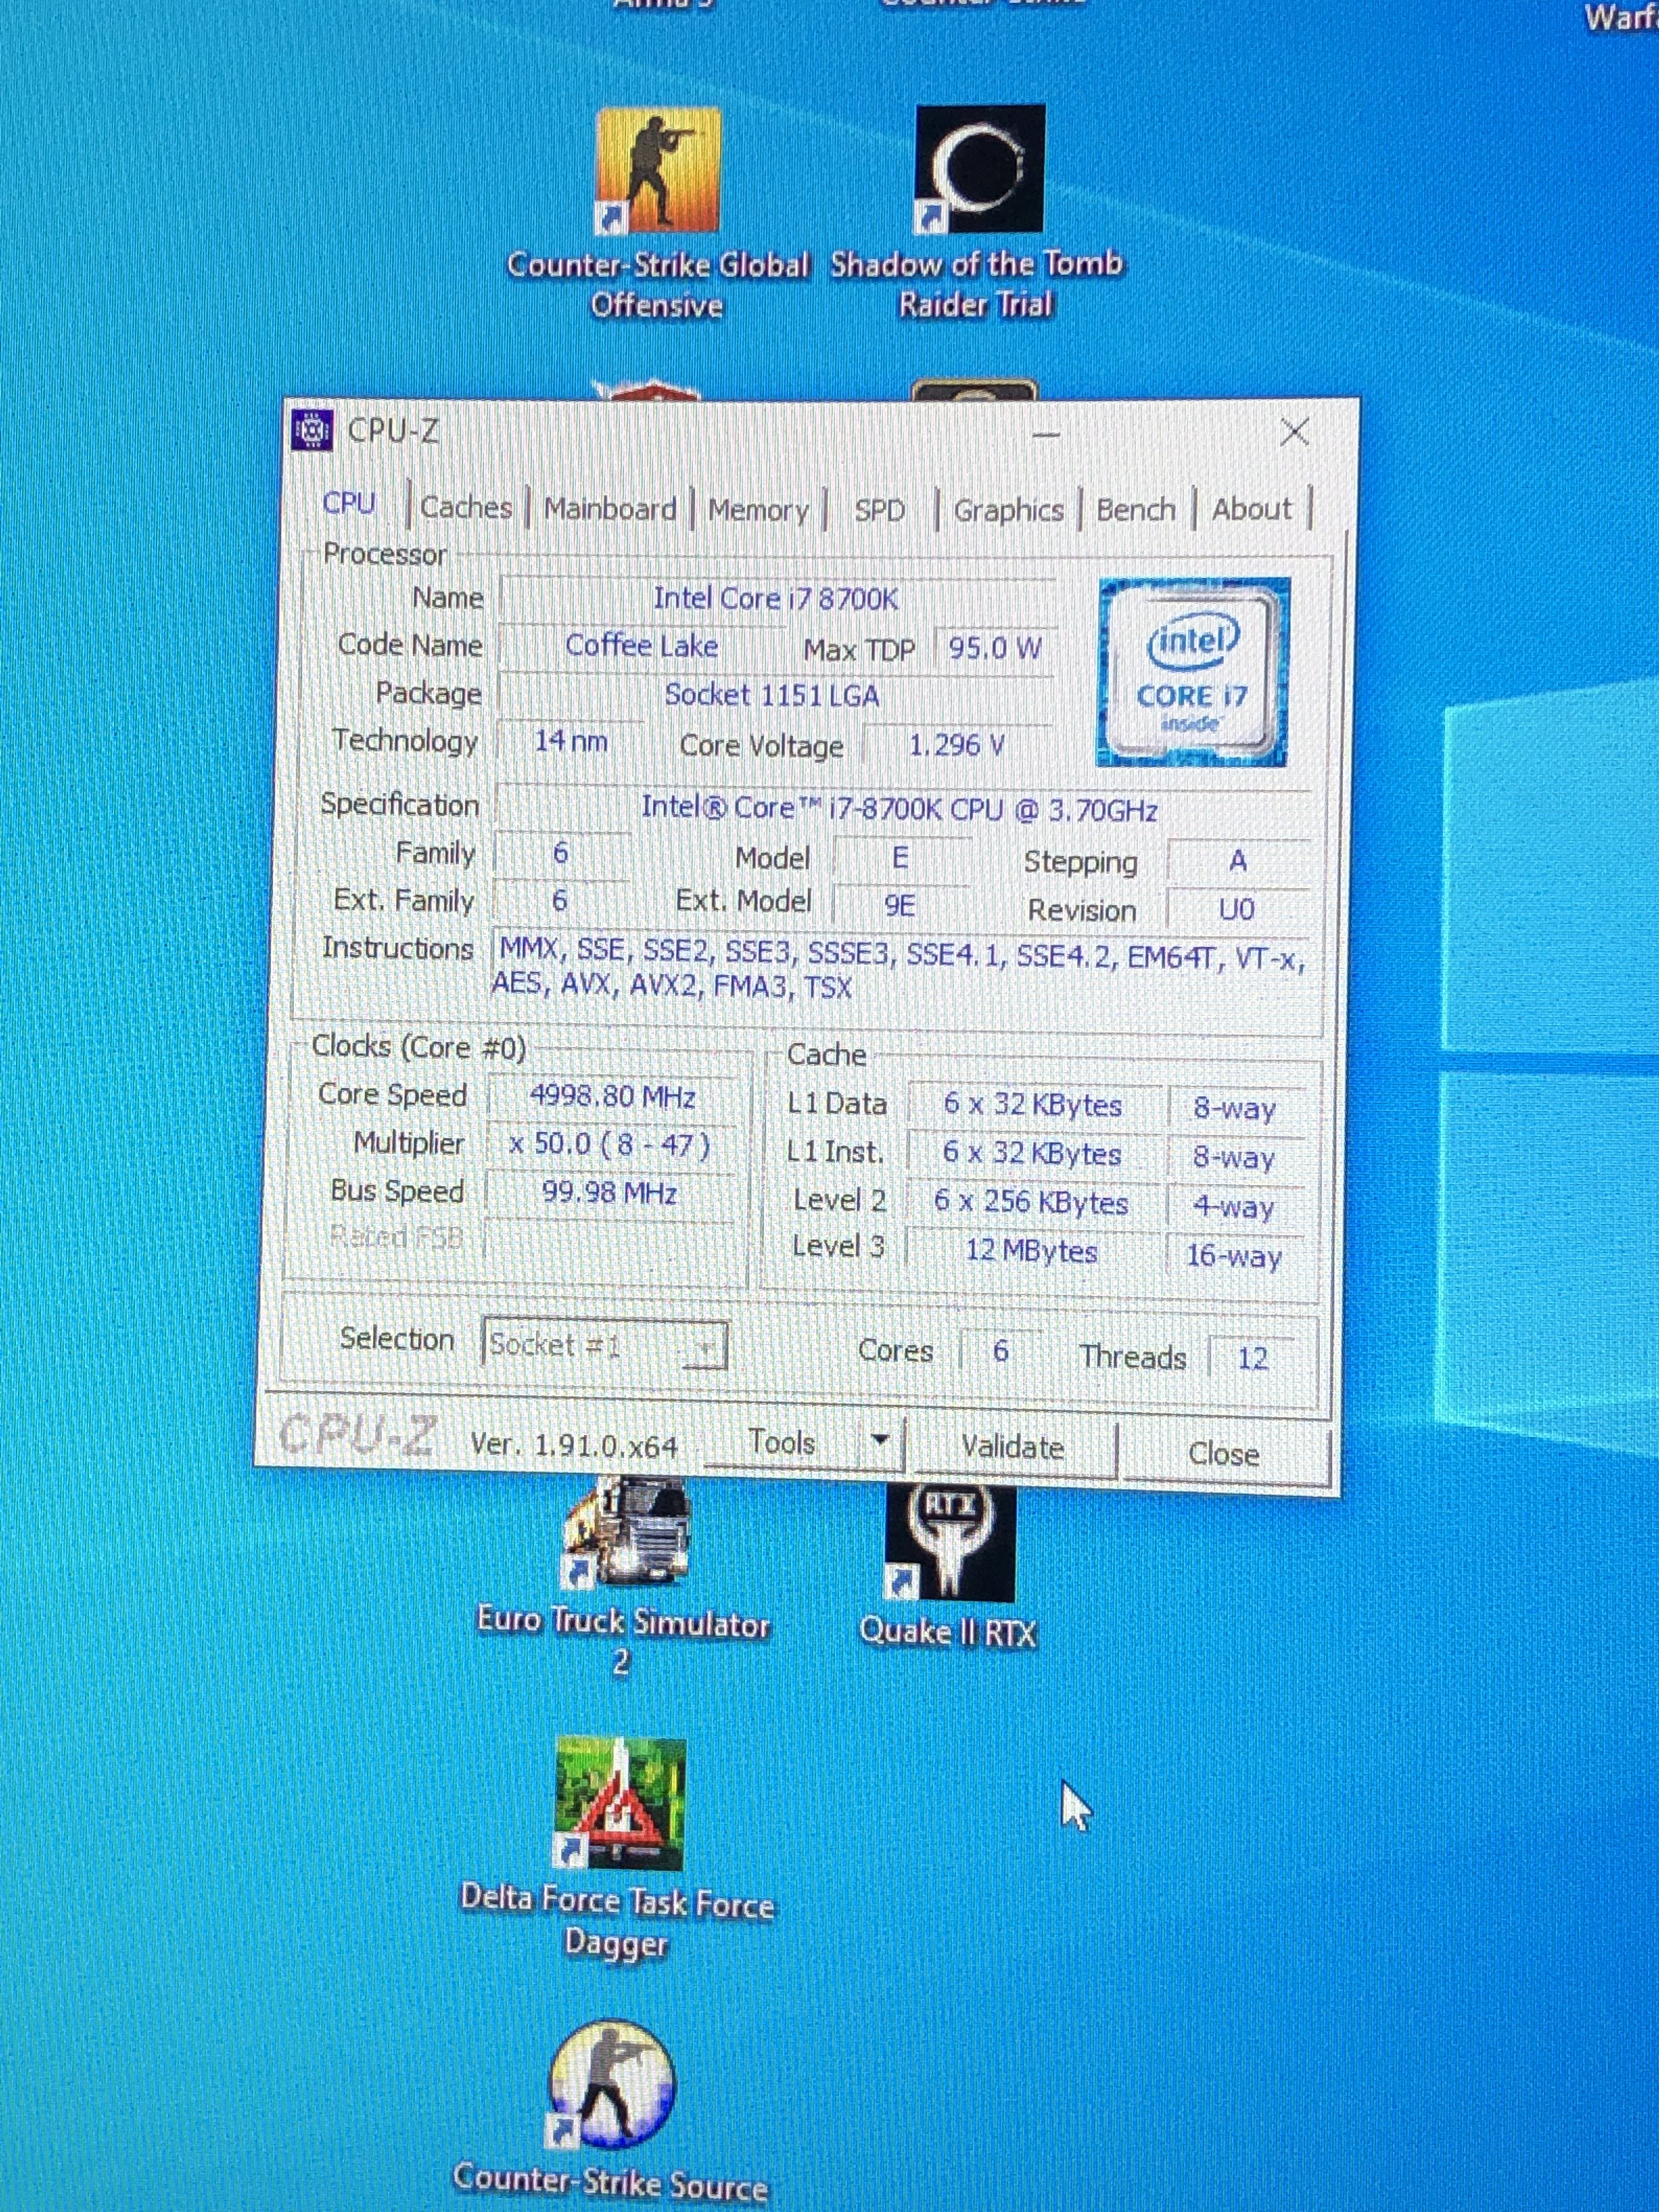Click the Validate button
The image size is (1659, 2212).
pyautogui.click(x=1012, y=1447)
